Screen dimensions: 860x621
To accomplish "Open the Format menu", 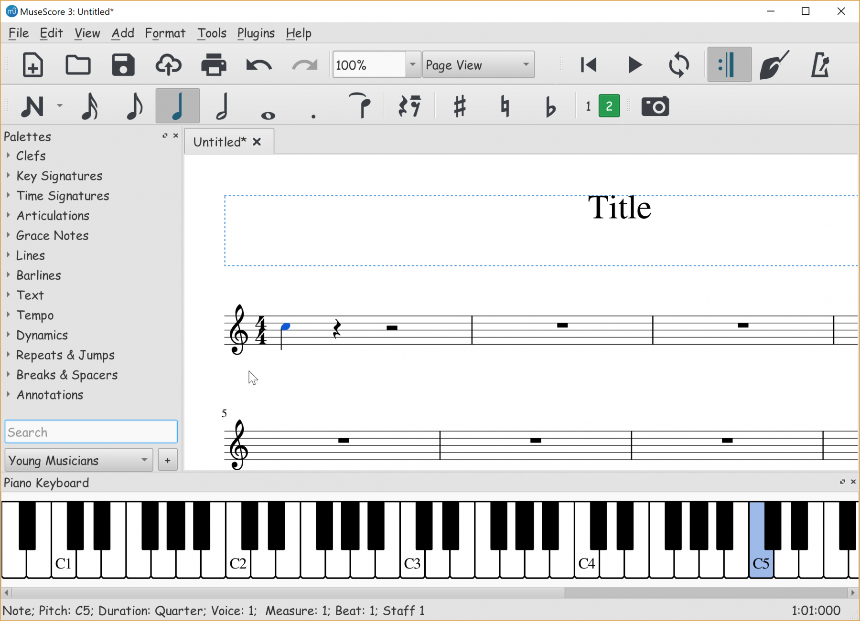I will (165, 33).
